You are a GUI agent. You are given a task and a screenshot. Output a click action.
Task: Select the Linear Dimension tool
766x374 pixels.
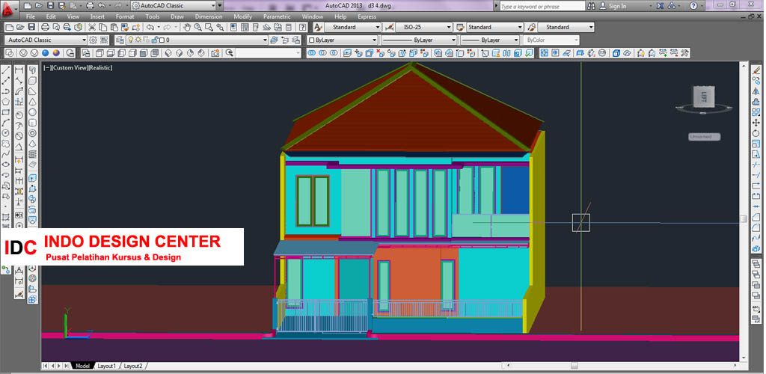(x=19, y=70)
